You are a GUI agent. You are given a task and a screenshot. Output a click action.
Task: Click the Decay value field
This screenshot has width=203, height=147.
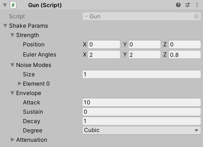pos(141,121)
